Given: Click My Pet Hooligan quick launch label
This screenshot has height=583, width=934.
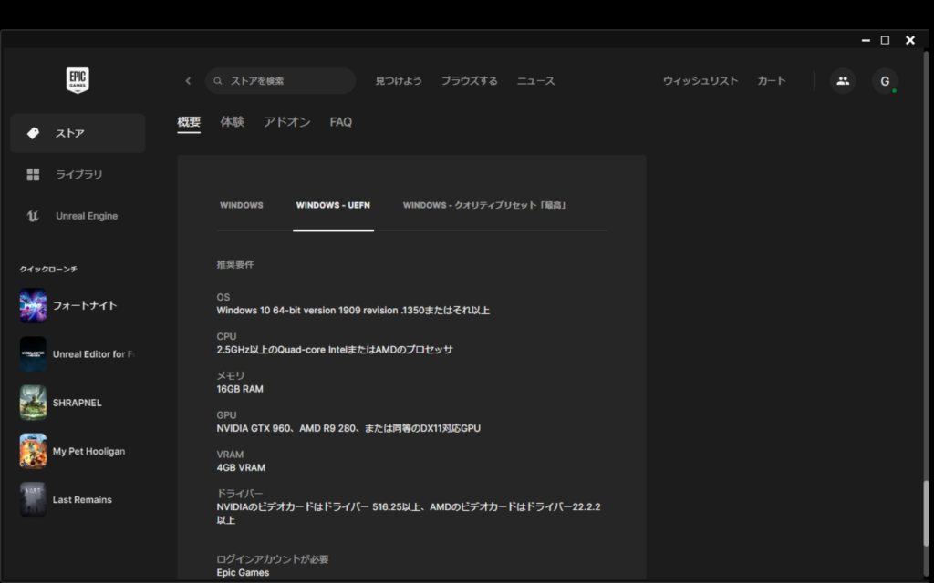Looking at the screenshot, I should tap(88, 452).
